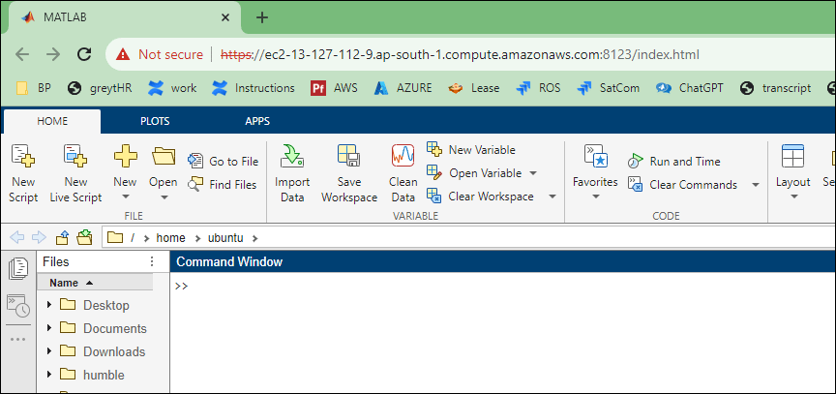
Task: Close the MATLAB browser tab
Action: (x=225, y=17)
